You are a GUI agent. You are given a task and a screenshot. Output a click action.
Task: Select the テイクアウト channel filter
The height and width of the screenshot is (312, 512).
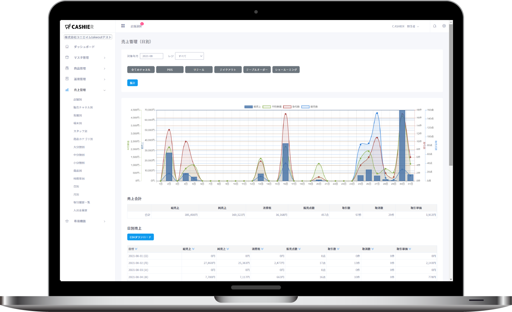pos(228,70)
